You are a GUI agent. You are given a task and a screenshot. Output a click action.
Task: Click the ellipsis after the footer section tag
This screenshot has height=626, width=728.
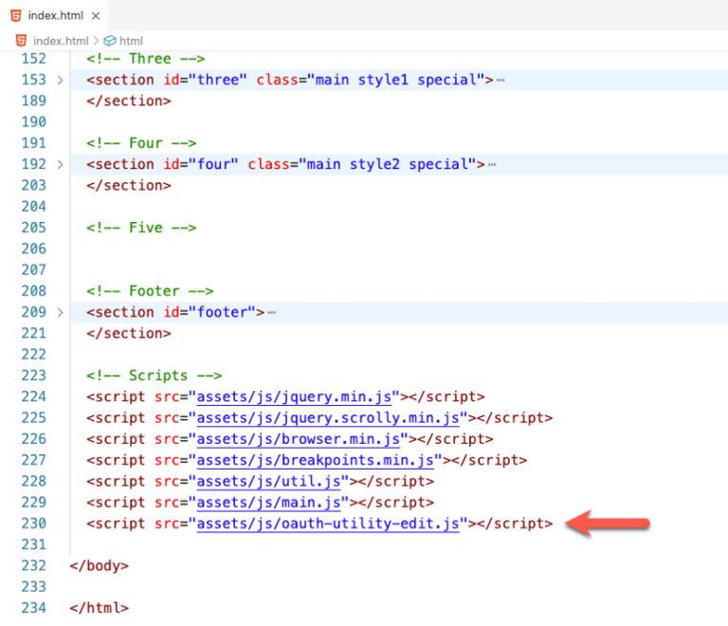pyautogui.click(x=272, y=312)
